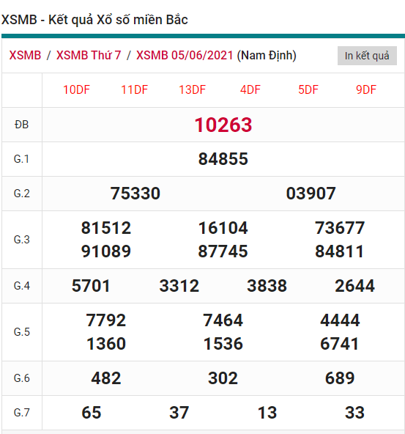Viewport: 405px width, 434px height.
Task: Click the G.3 number 16104
Action: point(223,228)
